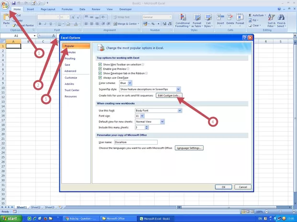
Task: Toggle Always use ClearType checkbox
Action: click(x=100, y=78)
